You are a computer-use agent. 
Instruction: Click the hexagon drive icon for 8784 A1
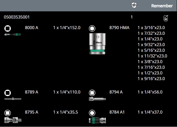coord(92,113)
